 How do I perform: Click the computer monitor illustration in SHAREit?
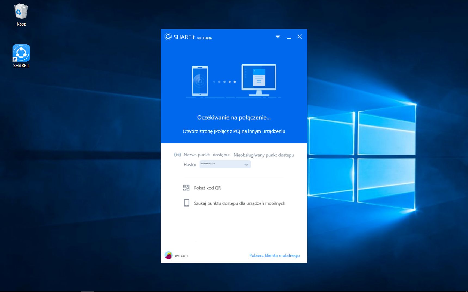click(259, 80)
